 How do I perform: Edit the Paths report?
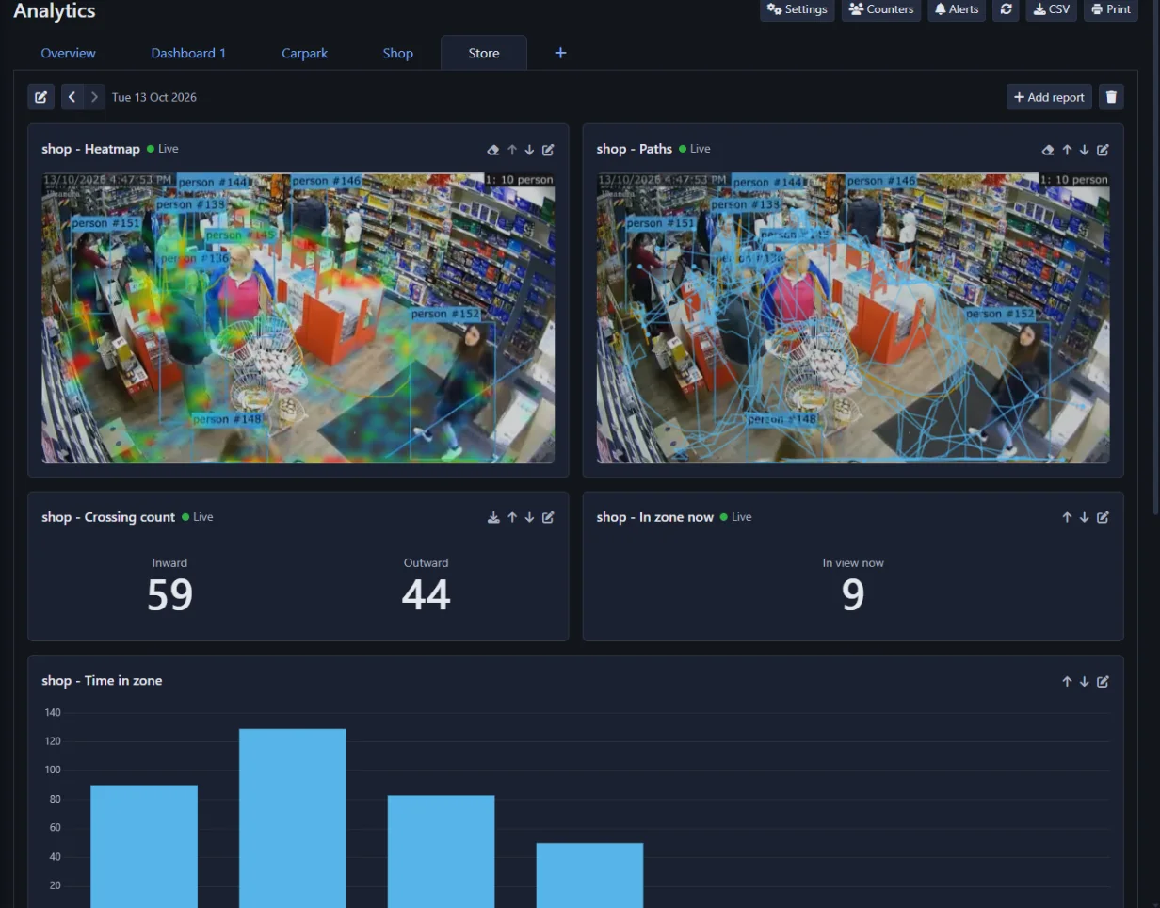[1103, 150]
